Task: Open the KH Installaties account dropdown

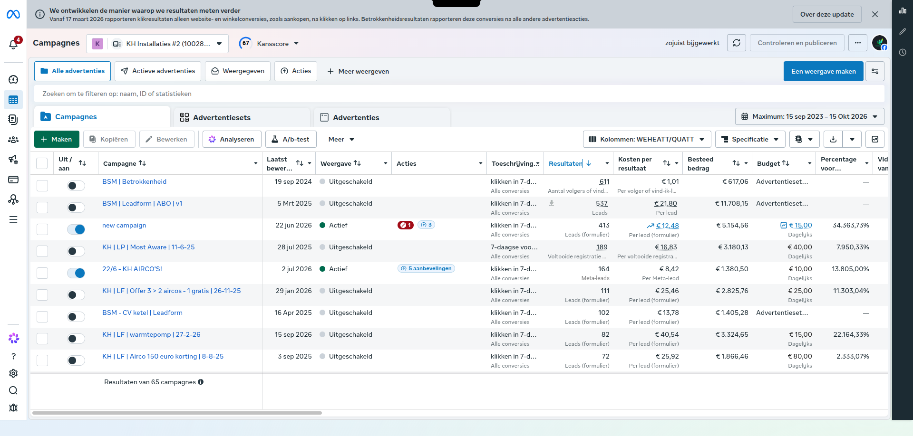Action: coord(157,44)
